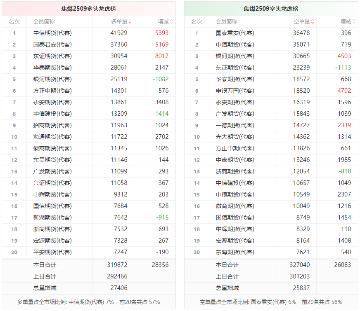Click red change value 4702
The width and height of the screenshot is (360, 311).
[x=344, y=91]
